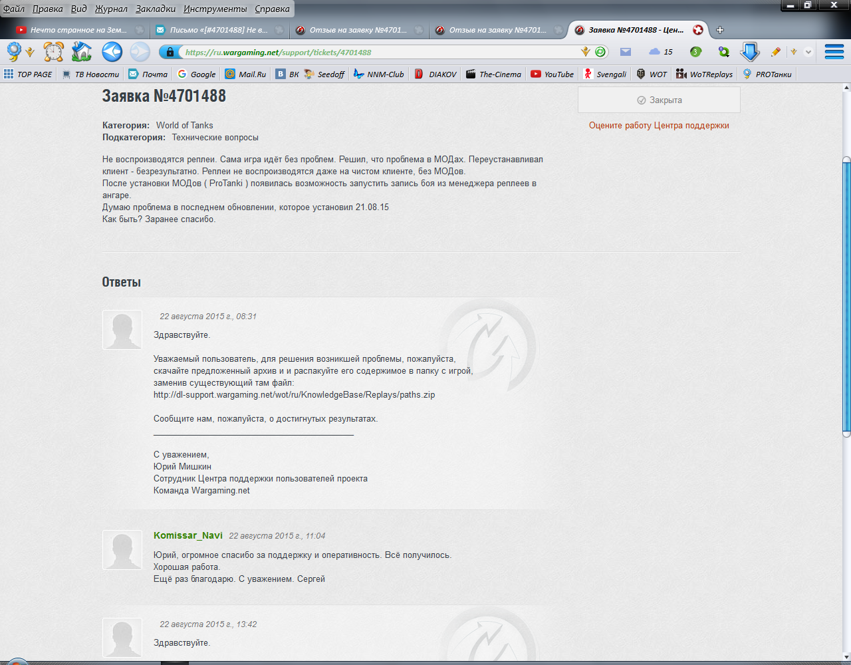This screenshot has height=665, width=851.
Task: Go to the home page icon
Action: 82,51
